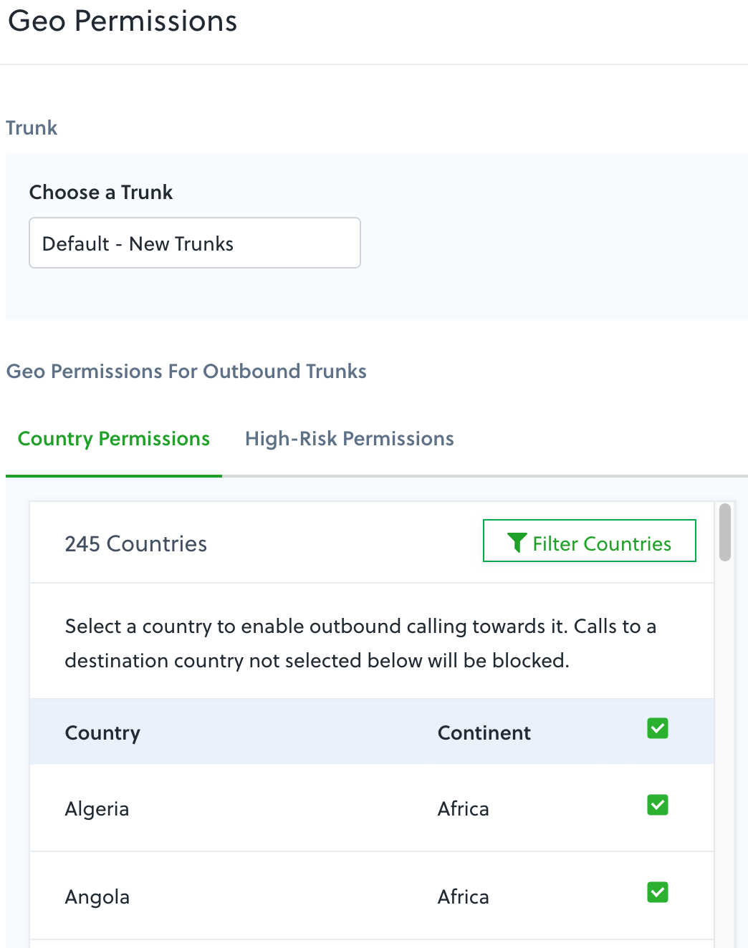Click the Trunk section label

32,128
